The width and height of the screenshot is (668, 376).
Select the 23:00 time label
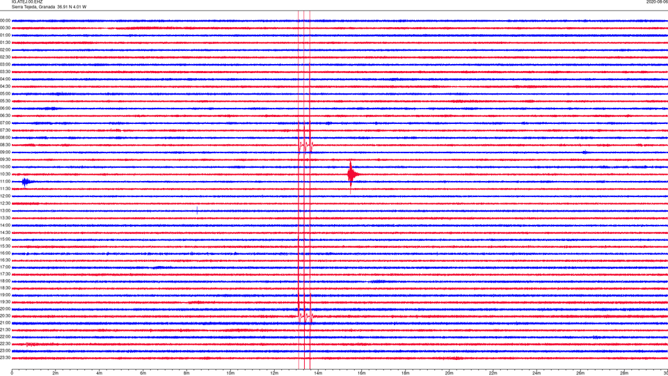click(x=5, y=351)
